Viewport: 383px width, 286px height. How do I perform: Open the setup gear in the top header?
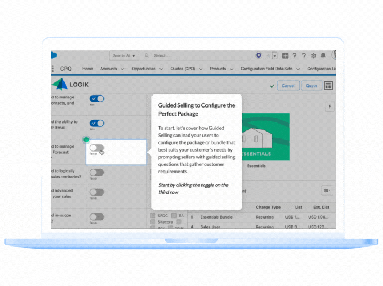tap(313, 55)
